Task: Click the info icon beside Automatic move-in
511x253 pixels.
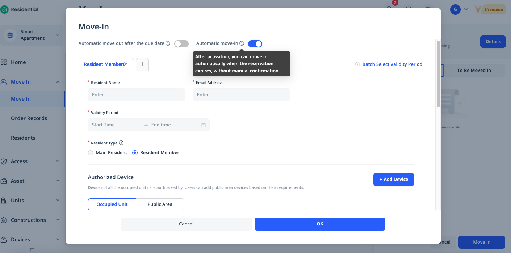Action: click(x=242, y=43)
